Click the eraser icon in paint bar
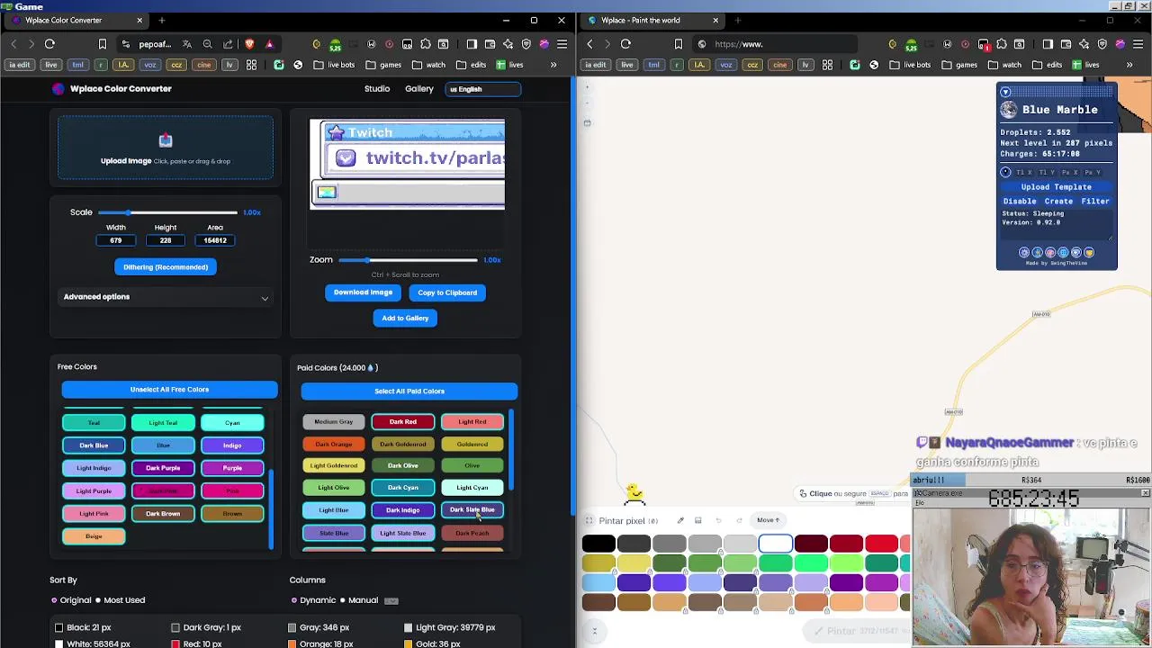The width and height of the screenshot is (1152, 648). coord(697,520)
